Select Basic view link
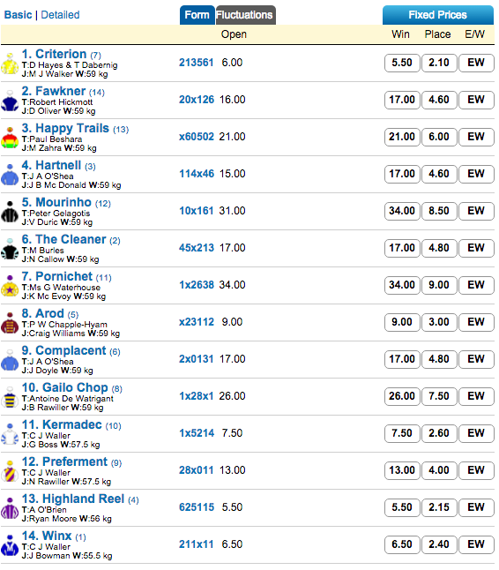This screenshot has height=570, width=499. [18, 15]
